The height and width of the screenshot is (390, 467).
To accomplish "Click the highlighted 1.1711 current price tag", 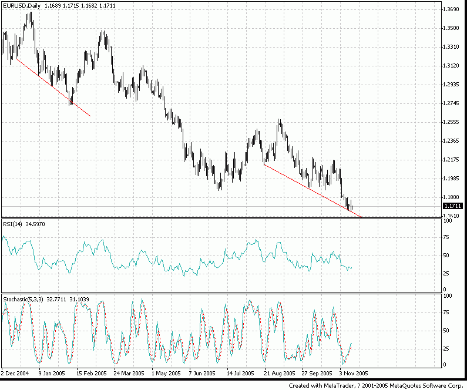I will [x=453, y=206].
